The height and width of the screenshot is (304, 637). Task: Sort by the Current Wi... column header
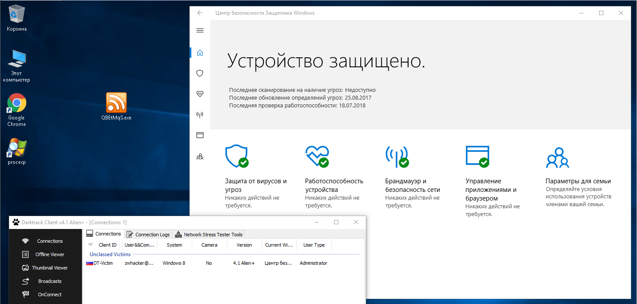point(279,245)
